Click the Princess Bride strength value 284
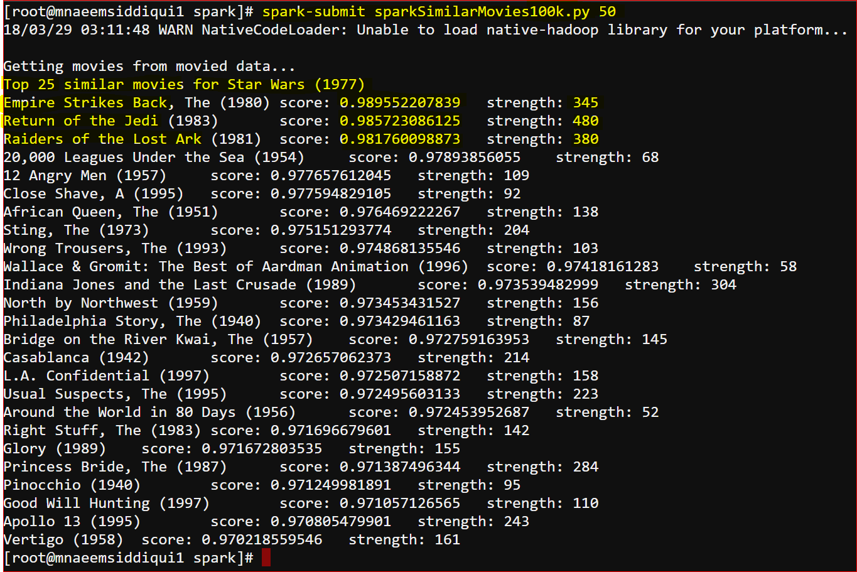This screenshot has width=857, height=572. (585, 467)
